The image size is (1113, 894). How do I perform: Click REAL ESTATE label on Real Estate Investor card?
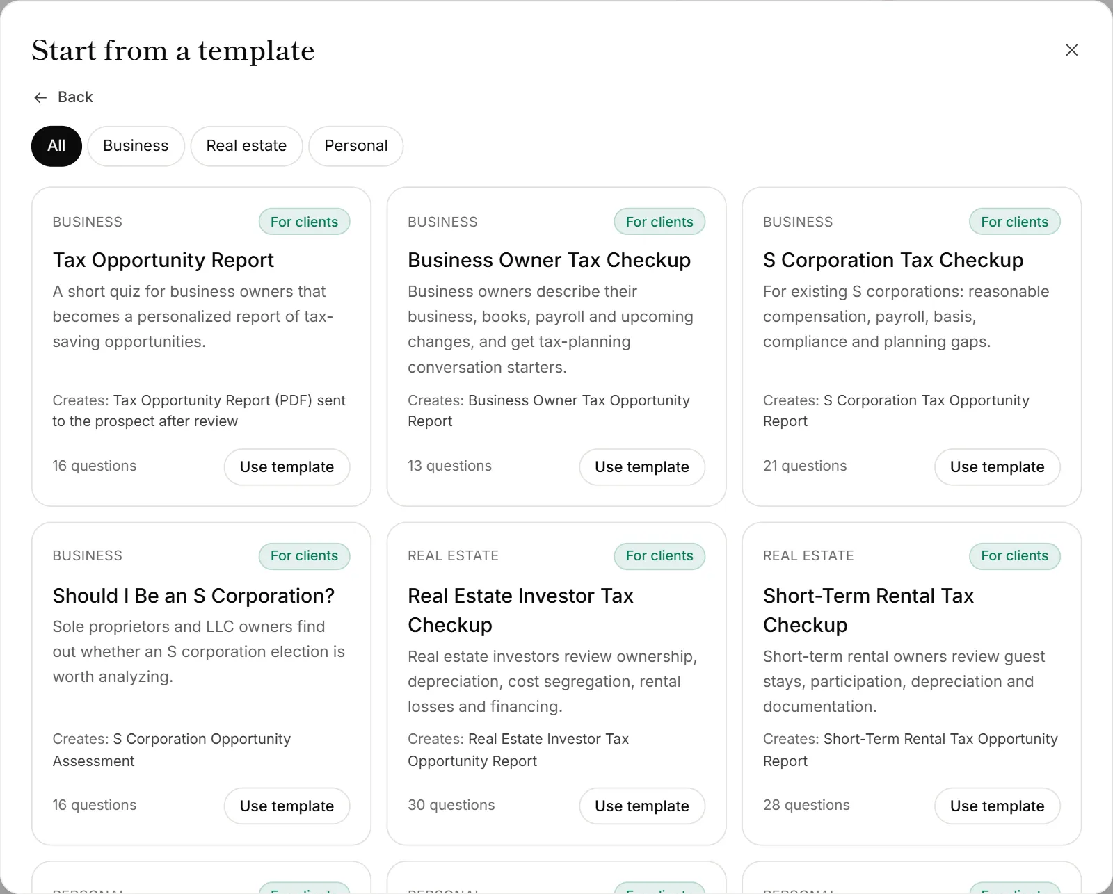click(x=453, y=555)
